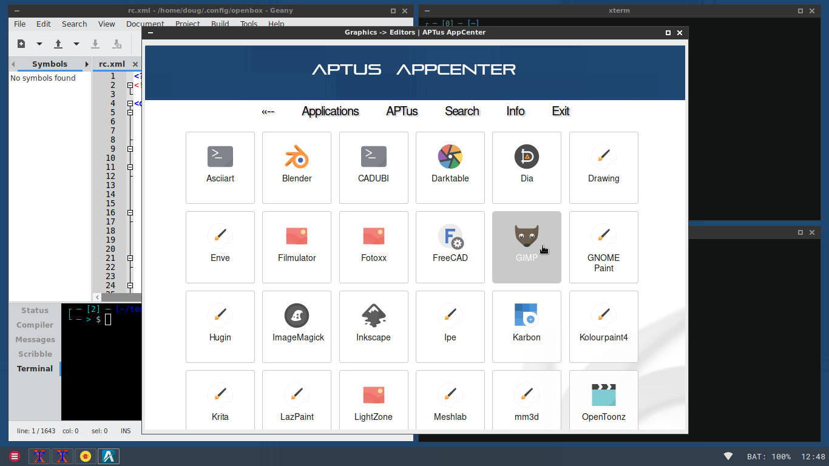Screen dimensions: 829x466
Task: Select the LazPaint tile
Action: (x=297, y=400)
